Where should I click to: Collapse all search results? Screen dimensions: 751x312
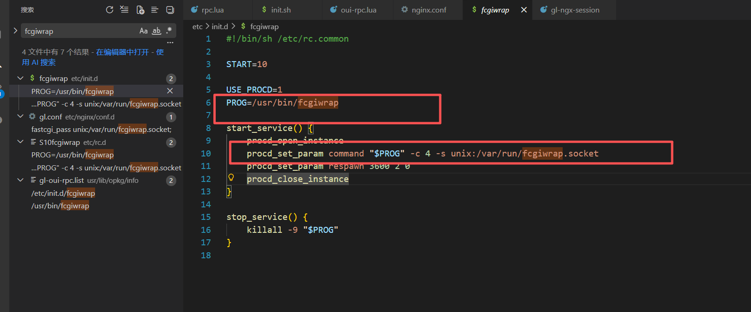point(170,10)
